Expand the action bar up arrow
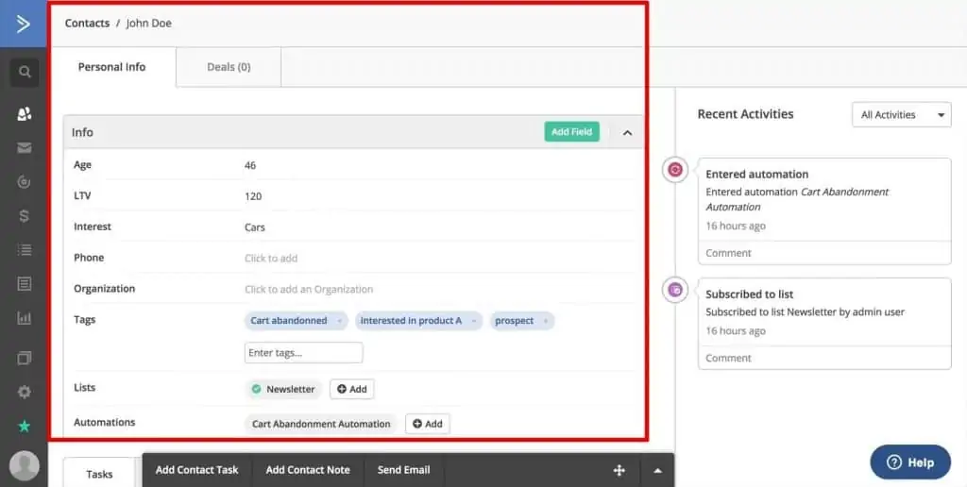This screenshot has width=967, height=487. (657, 471)
